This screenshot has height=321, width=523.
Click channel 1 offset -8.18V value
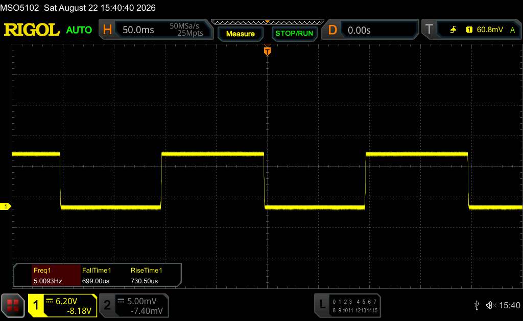[x=79, y=311]
